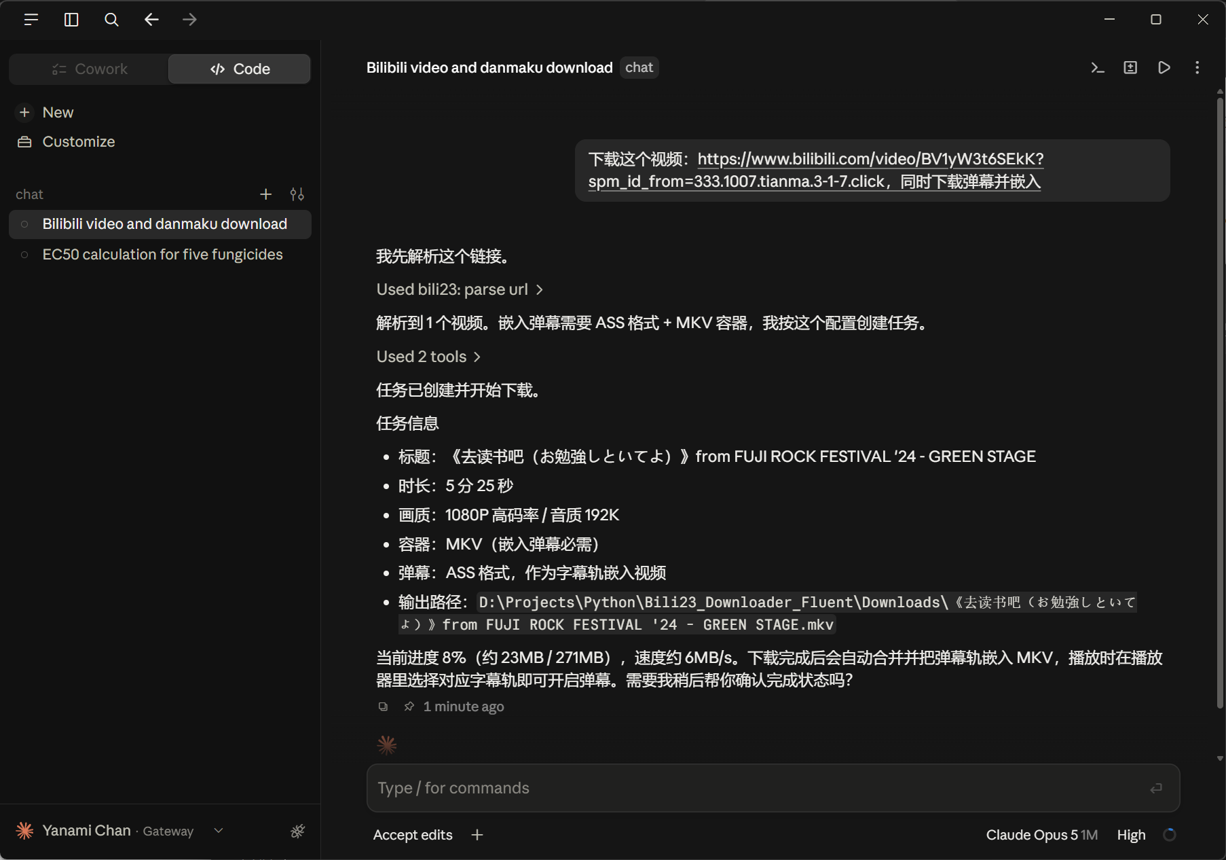Change the High effort setting
This screenshot has height=860, width=1226.
tap(1131, 835)
